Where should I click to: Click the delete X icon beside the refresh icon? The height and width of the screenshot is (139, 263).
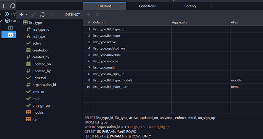point(52,14)
